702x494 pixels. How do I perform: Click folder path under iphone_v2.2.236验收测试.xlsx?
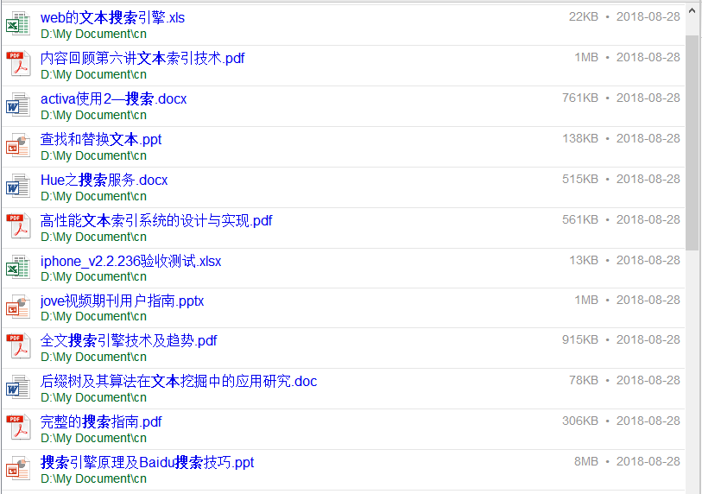tap(93, 276)
